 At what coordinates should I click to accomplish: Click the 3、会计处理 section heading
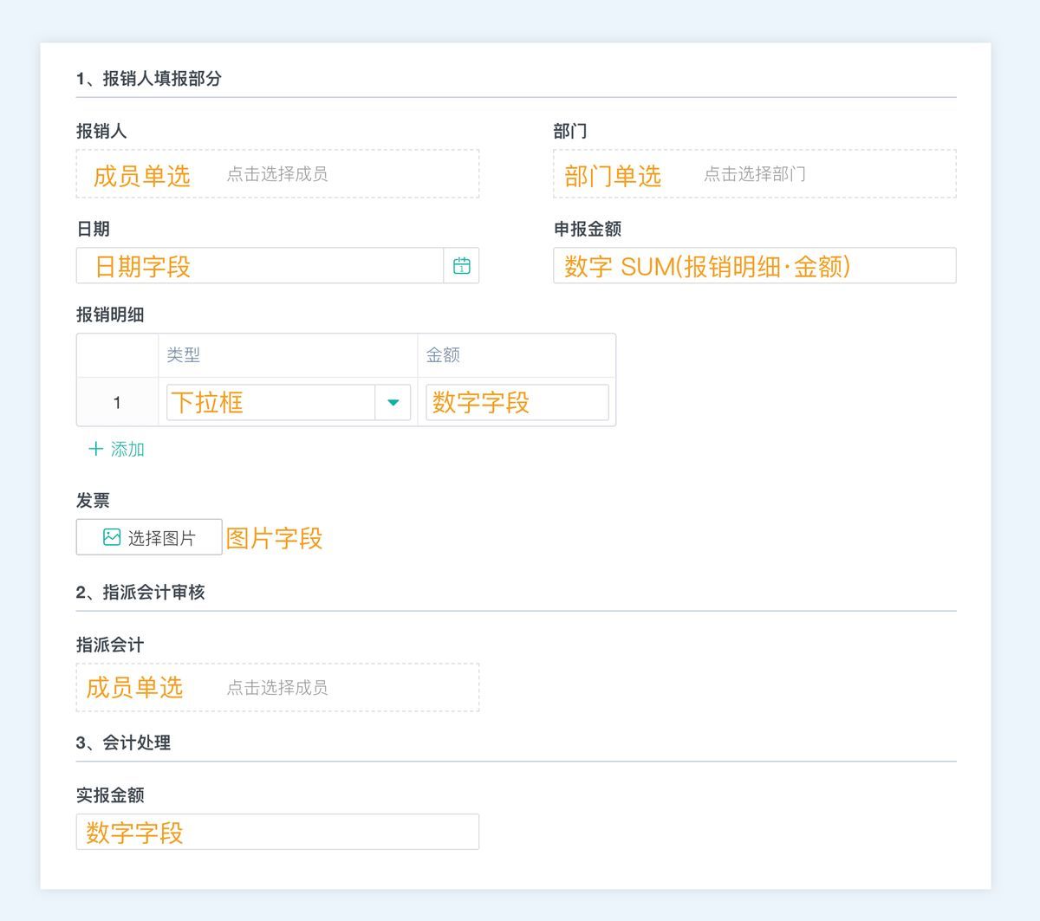click(x=123, y=743)
